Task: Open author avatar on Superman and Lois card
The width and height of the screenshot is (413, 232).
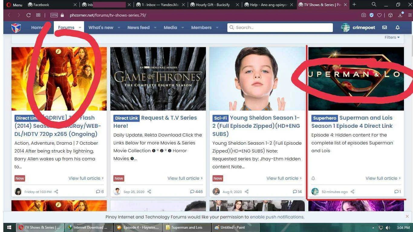Action: point(315,192)
